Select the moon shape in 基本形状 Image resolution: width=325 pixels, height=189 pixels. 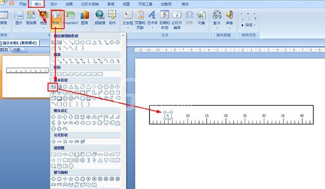pos(112,98)
